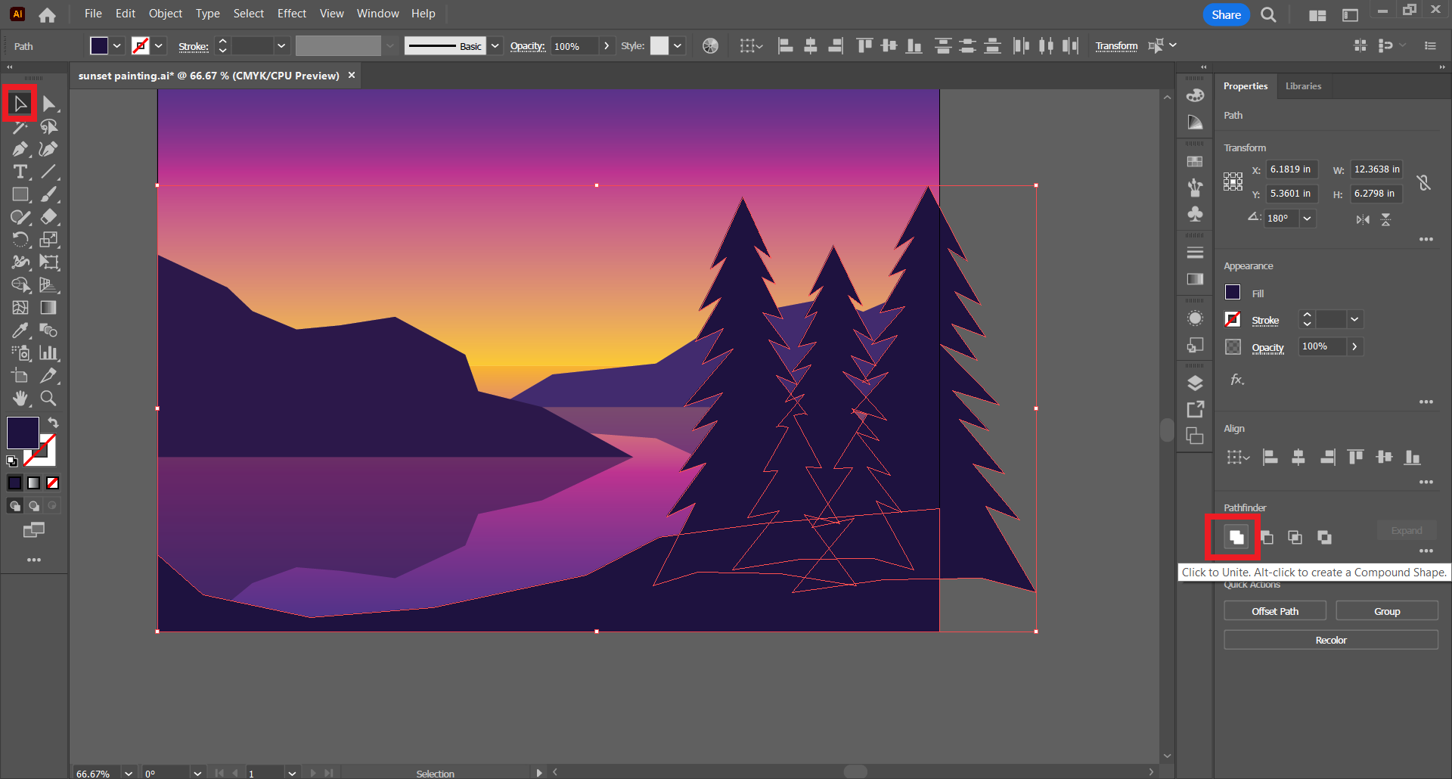Open the fill color dropdown in control bar
The width and height of the screenshot is (1452, 779).
pyautogui.click(x=117, y=46)
